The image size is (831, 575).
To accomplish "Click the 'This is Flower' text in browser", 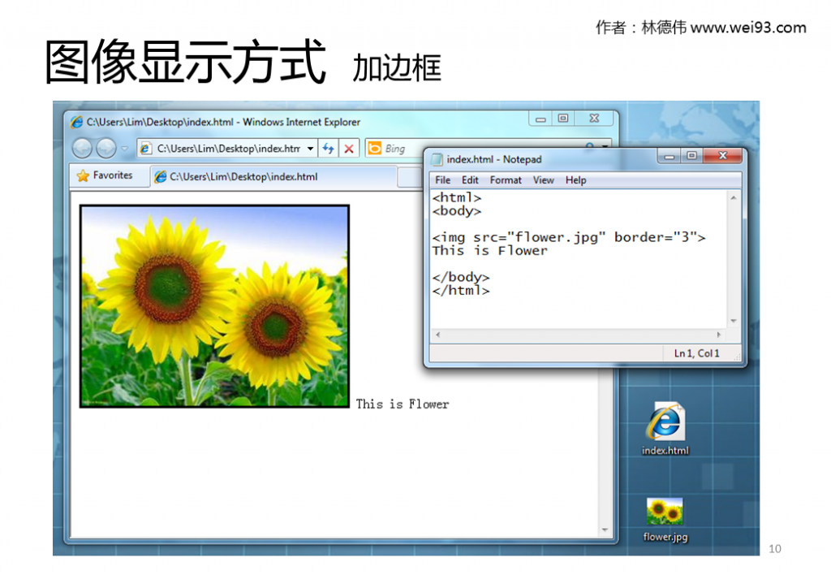I will [x=403, y=404].
